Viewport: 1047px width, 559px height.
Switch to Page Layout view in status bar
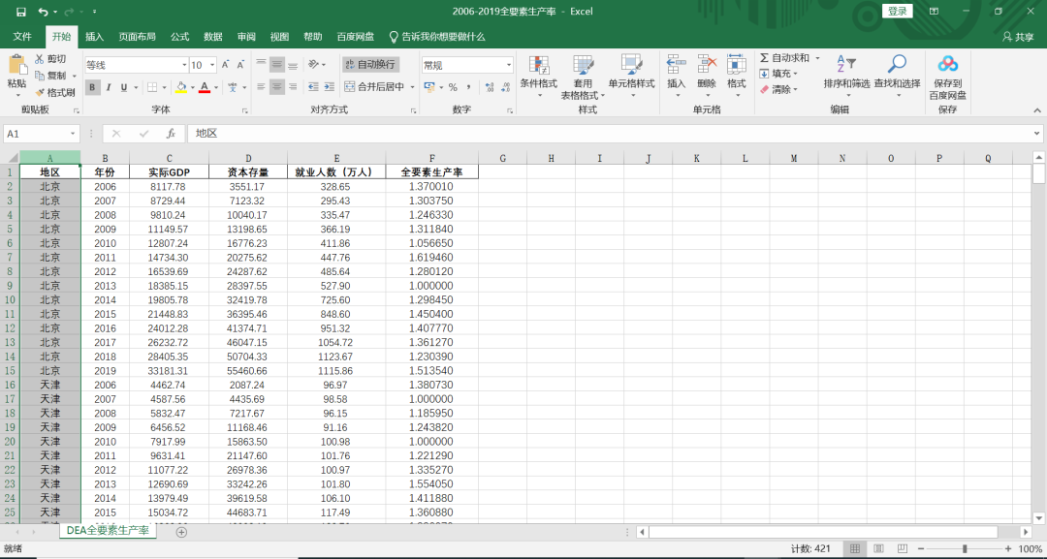pyautogui.click(x=878, y=548)
